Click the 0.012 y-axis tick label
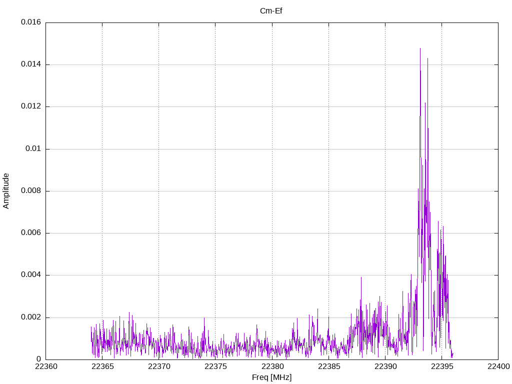Viewport: 512px width, 384px height. 30,106
